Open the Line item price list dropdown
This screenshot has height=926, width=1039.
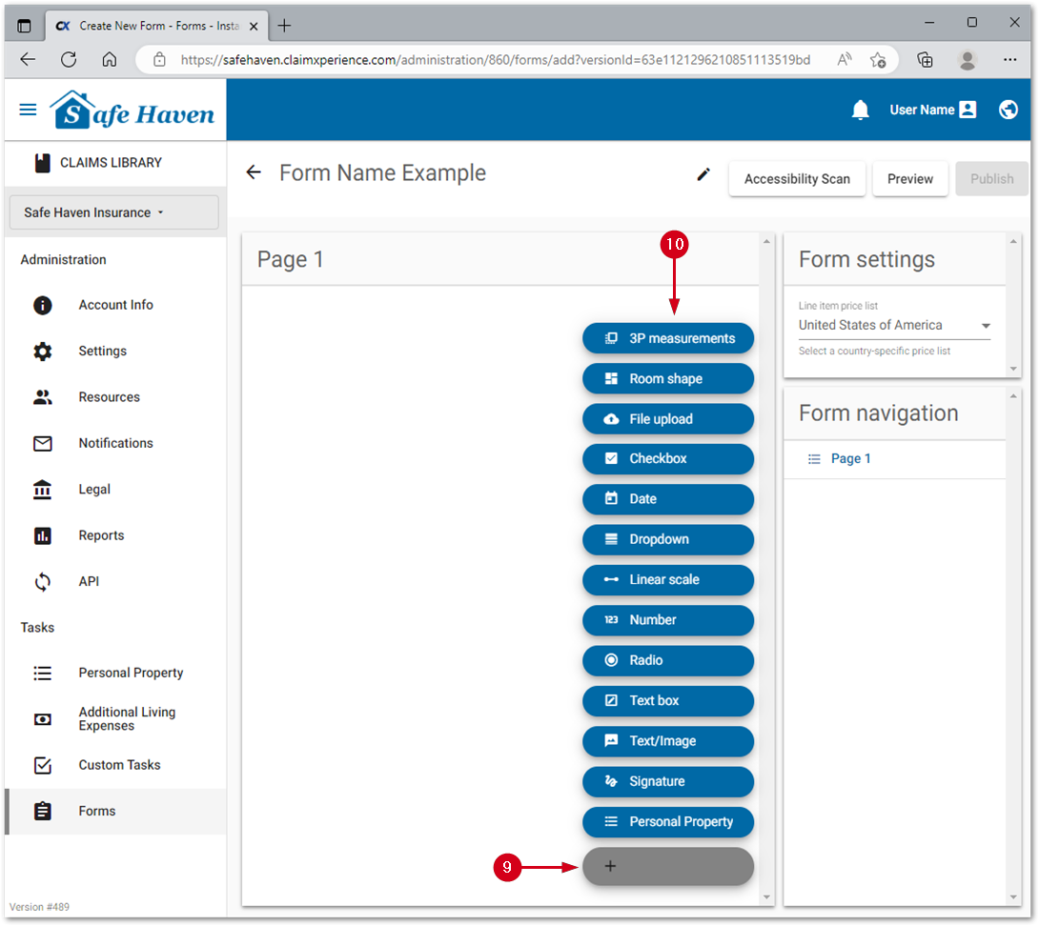tap(893, 326)
